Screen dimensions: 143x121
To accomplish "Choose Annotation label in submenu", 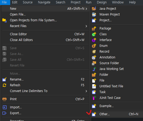I will click(107, 57).
